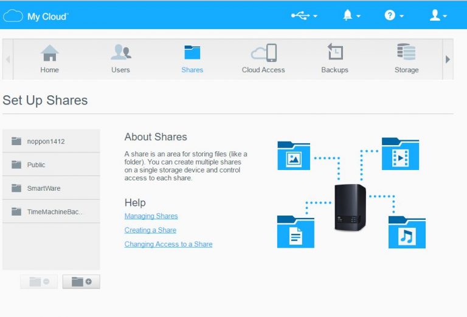Open the alerts bell icon
467x317 pixels.
(347, 15)
